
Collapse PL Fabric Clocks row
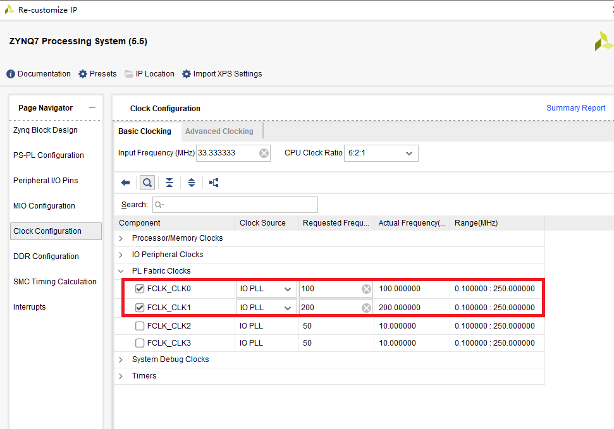coord(121,271)
